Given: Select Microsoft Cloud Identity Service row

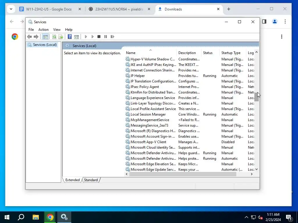Looking at the screenshot, I should [x=190, y=147].
